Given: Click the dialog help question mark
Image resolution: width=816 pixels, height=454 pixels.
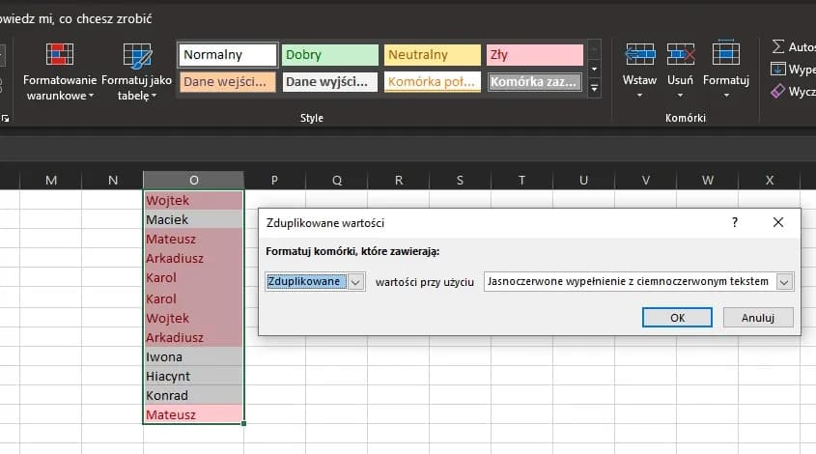Looking at the screenshot, I should [735, 222].
